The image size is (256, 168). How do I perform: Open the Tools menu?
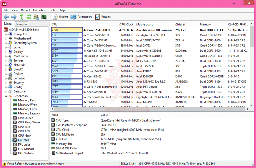[52, 10]
